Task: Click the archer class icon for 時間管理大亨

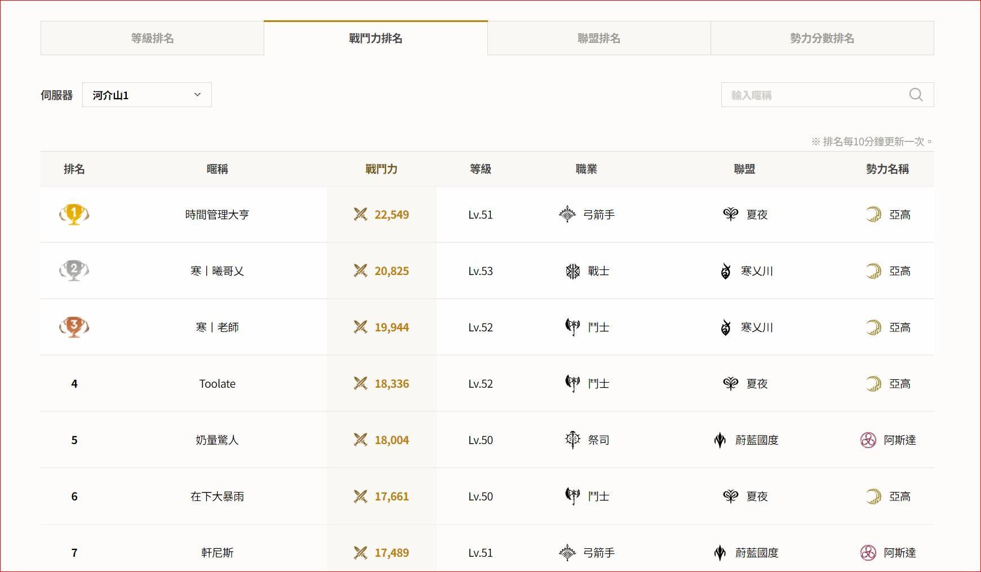Action: coord(567,214)
